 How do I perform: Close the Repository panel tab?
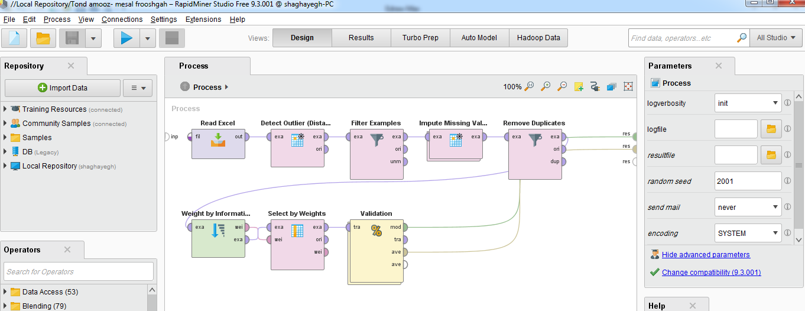[x=71, y=66]
